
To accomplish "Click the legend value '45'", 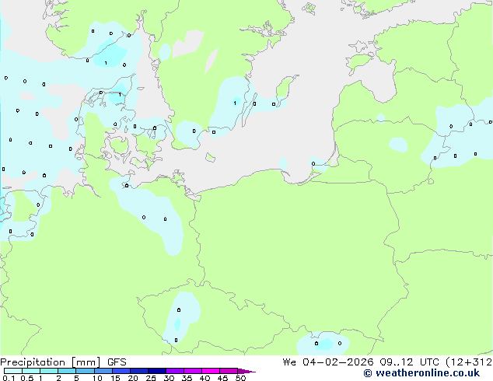I will [x=222, y=378].
